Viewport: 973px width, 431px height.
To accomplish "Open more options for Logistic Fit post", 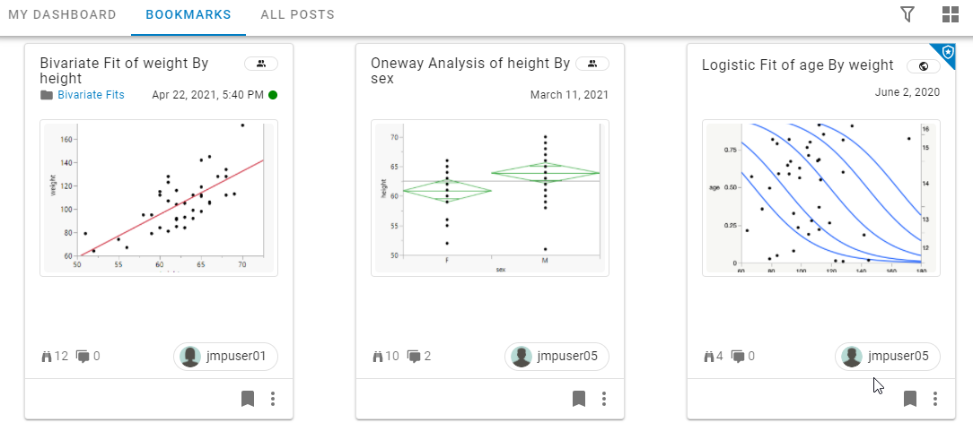I will [x=935, y=399].
